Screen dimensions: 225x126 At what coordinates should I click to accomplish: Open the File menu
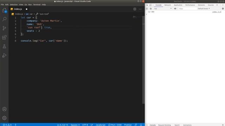pos(2,5)
